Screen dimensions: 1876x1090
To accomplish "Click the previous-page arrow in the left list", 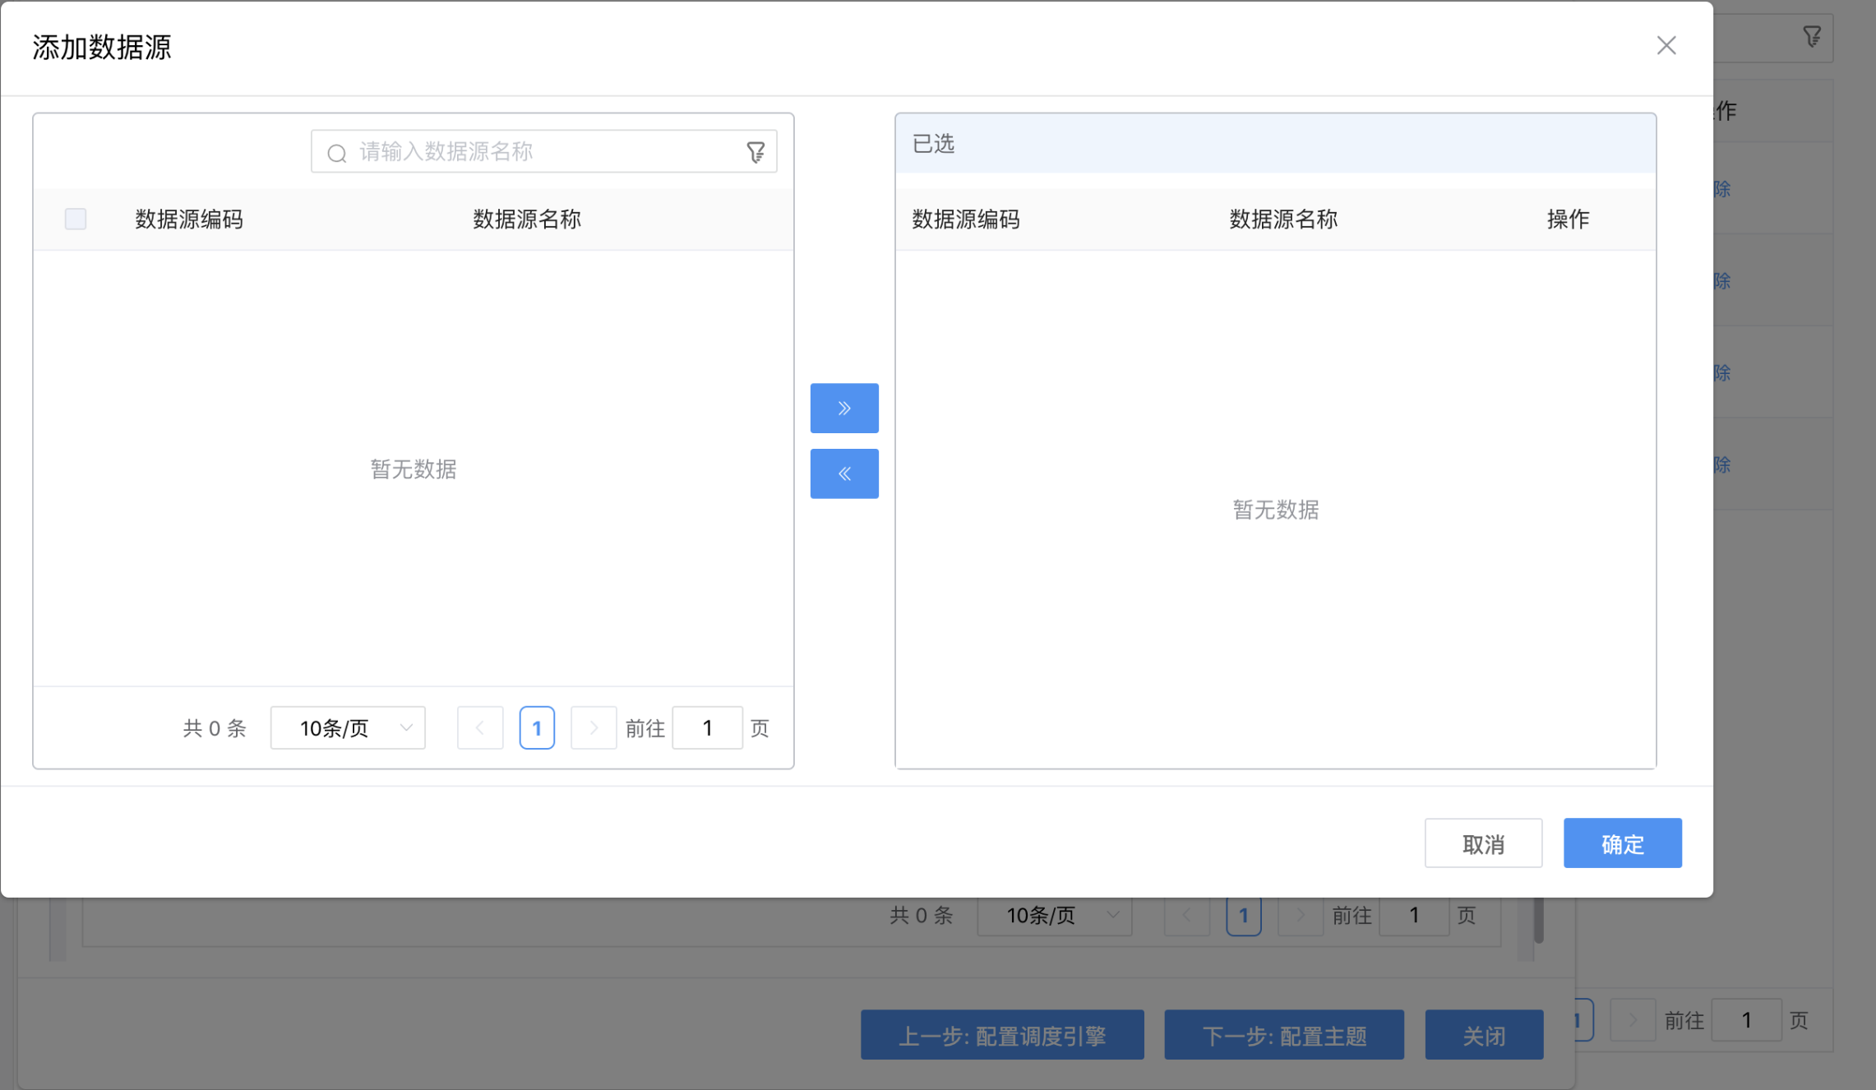I will (480, 727).
